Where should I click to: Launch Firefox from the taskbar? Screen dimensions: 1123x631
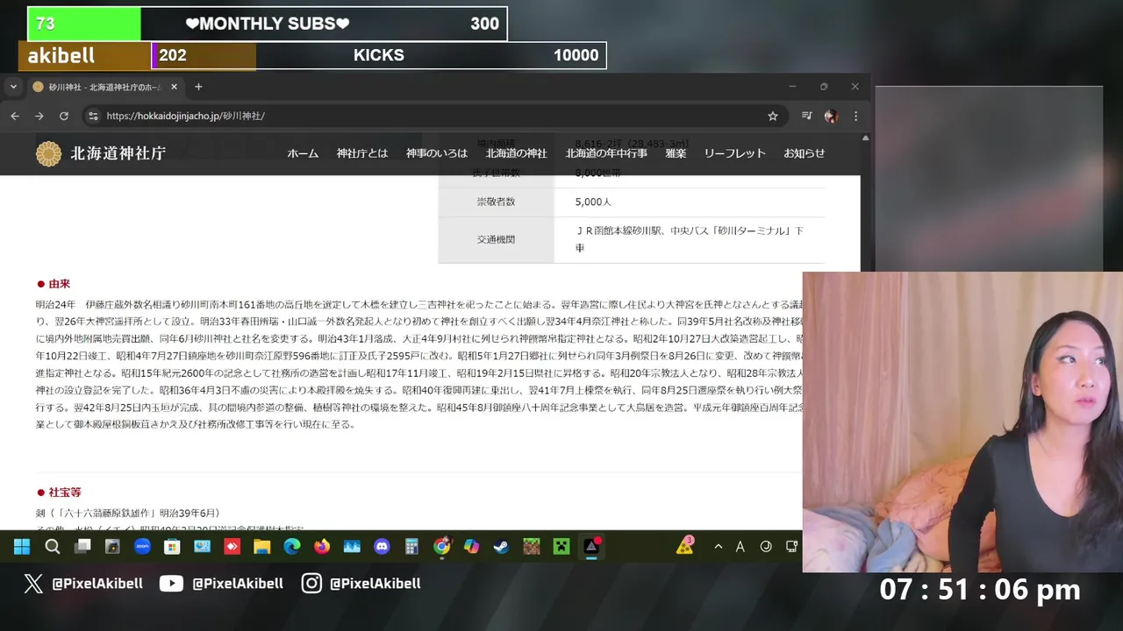coord(322,547)
